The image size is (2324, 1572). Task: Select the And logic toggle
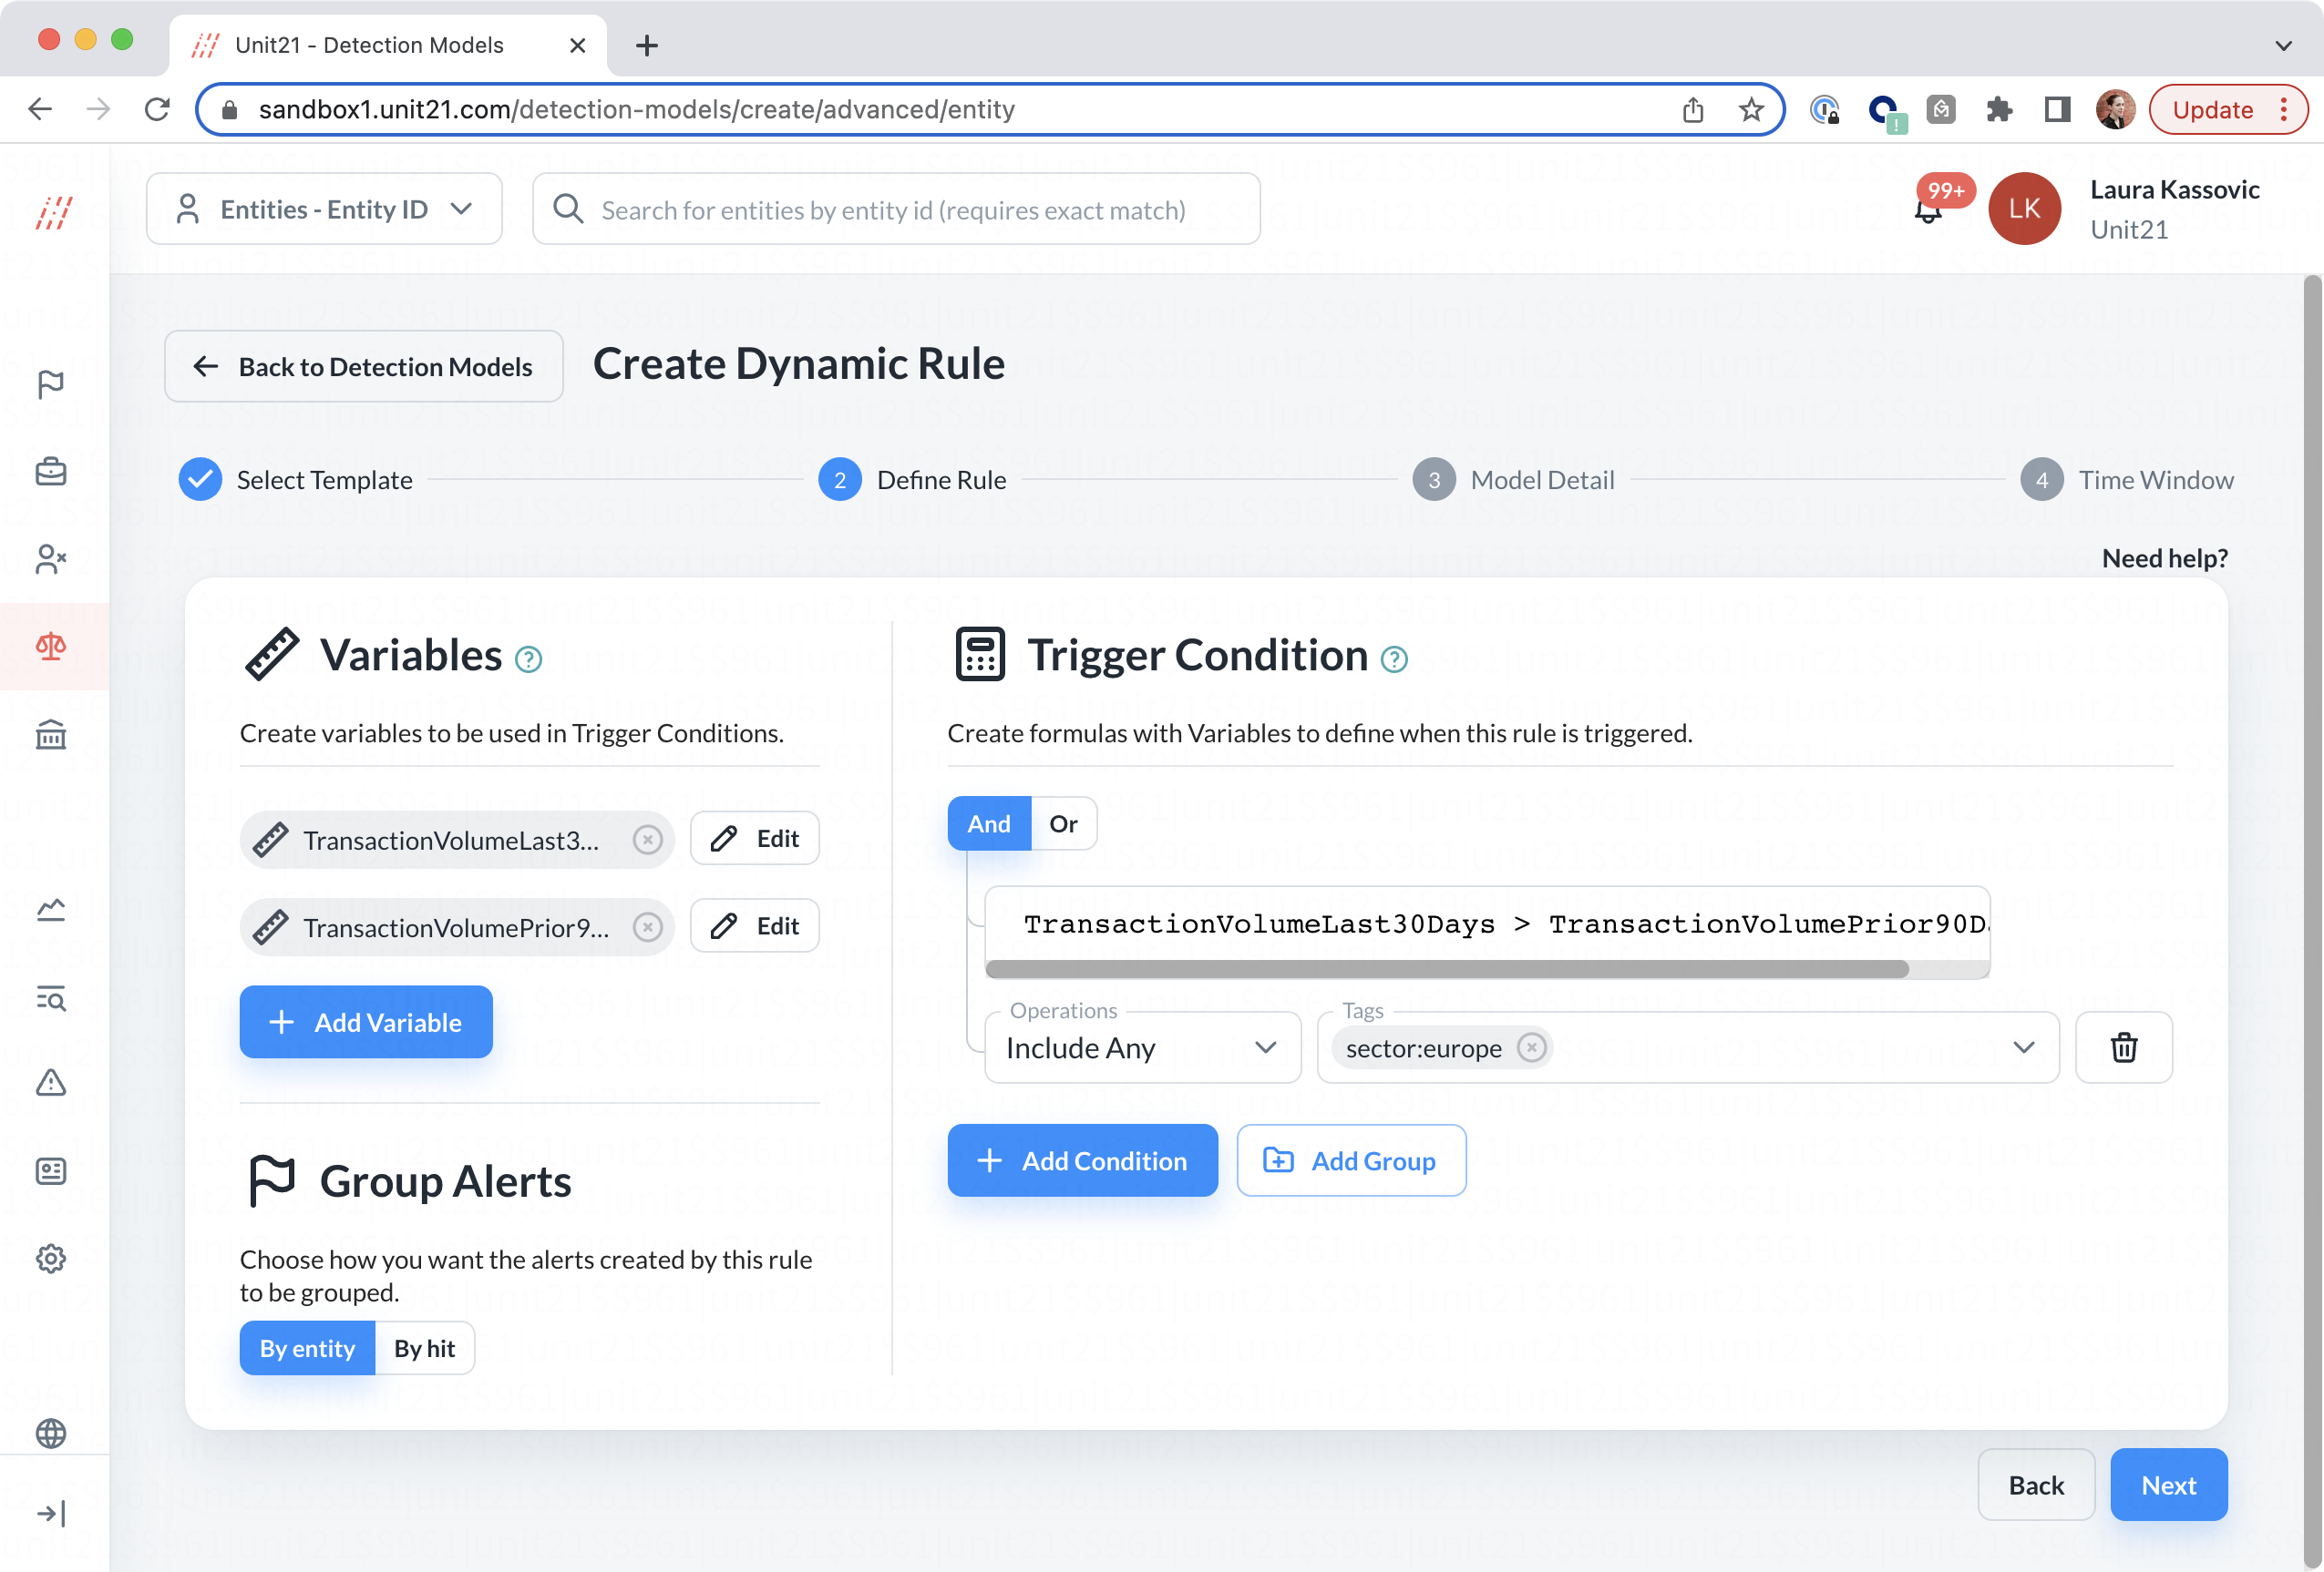click(988, 823)
